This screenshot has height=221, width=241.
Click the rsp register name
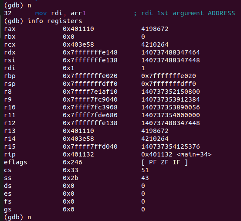[x=10, y=84]
